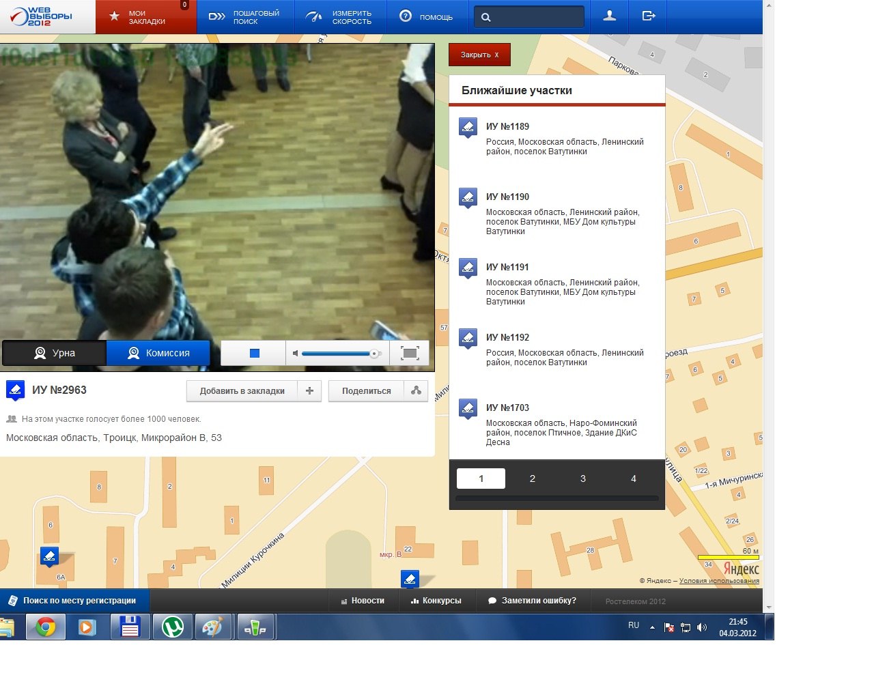The height and width of the screenshot is (699, 874).
Task: Click the logout icon in header
Action: 649,16
